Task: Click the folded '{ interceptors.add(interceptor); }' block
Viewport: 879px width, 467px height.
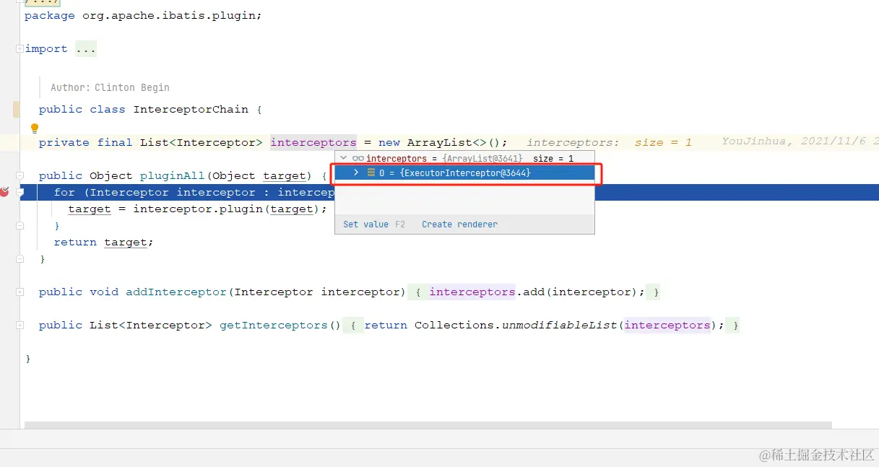Action: (534, 292)
